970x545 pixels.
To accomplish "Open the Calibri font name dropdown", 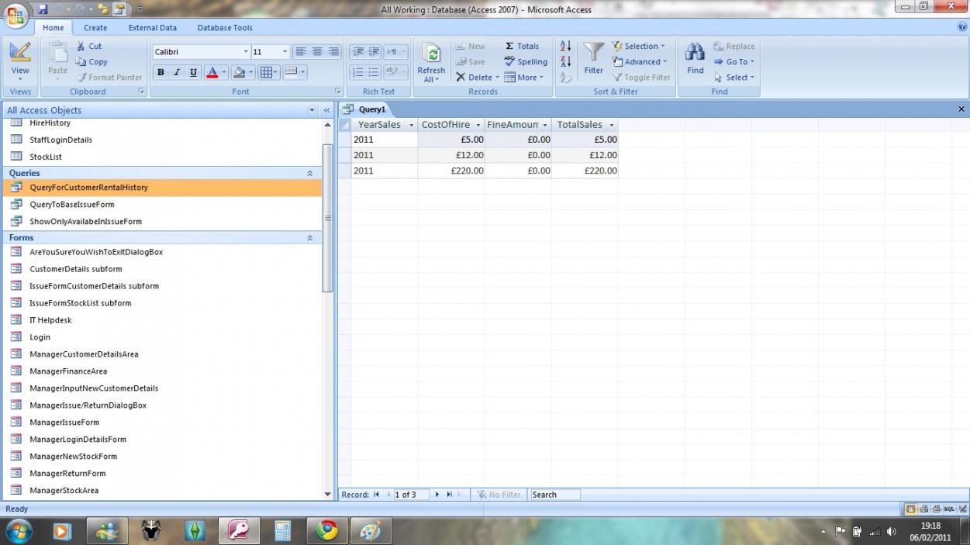I will (x=246, y=52).
